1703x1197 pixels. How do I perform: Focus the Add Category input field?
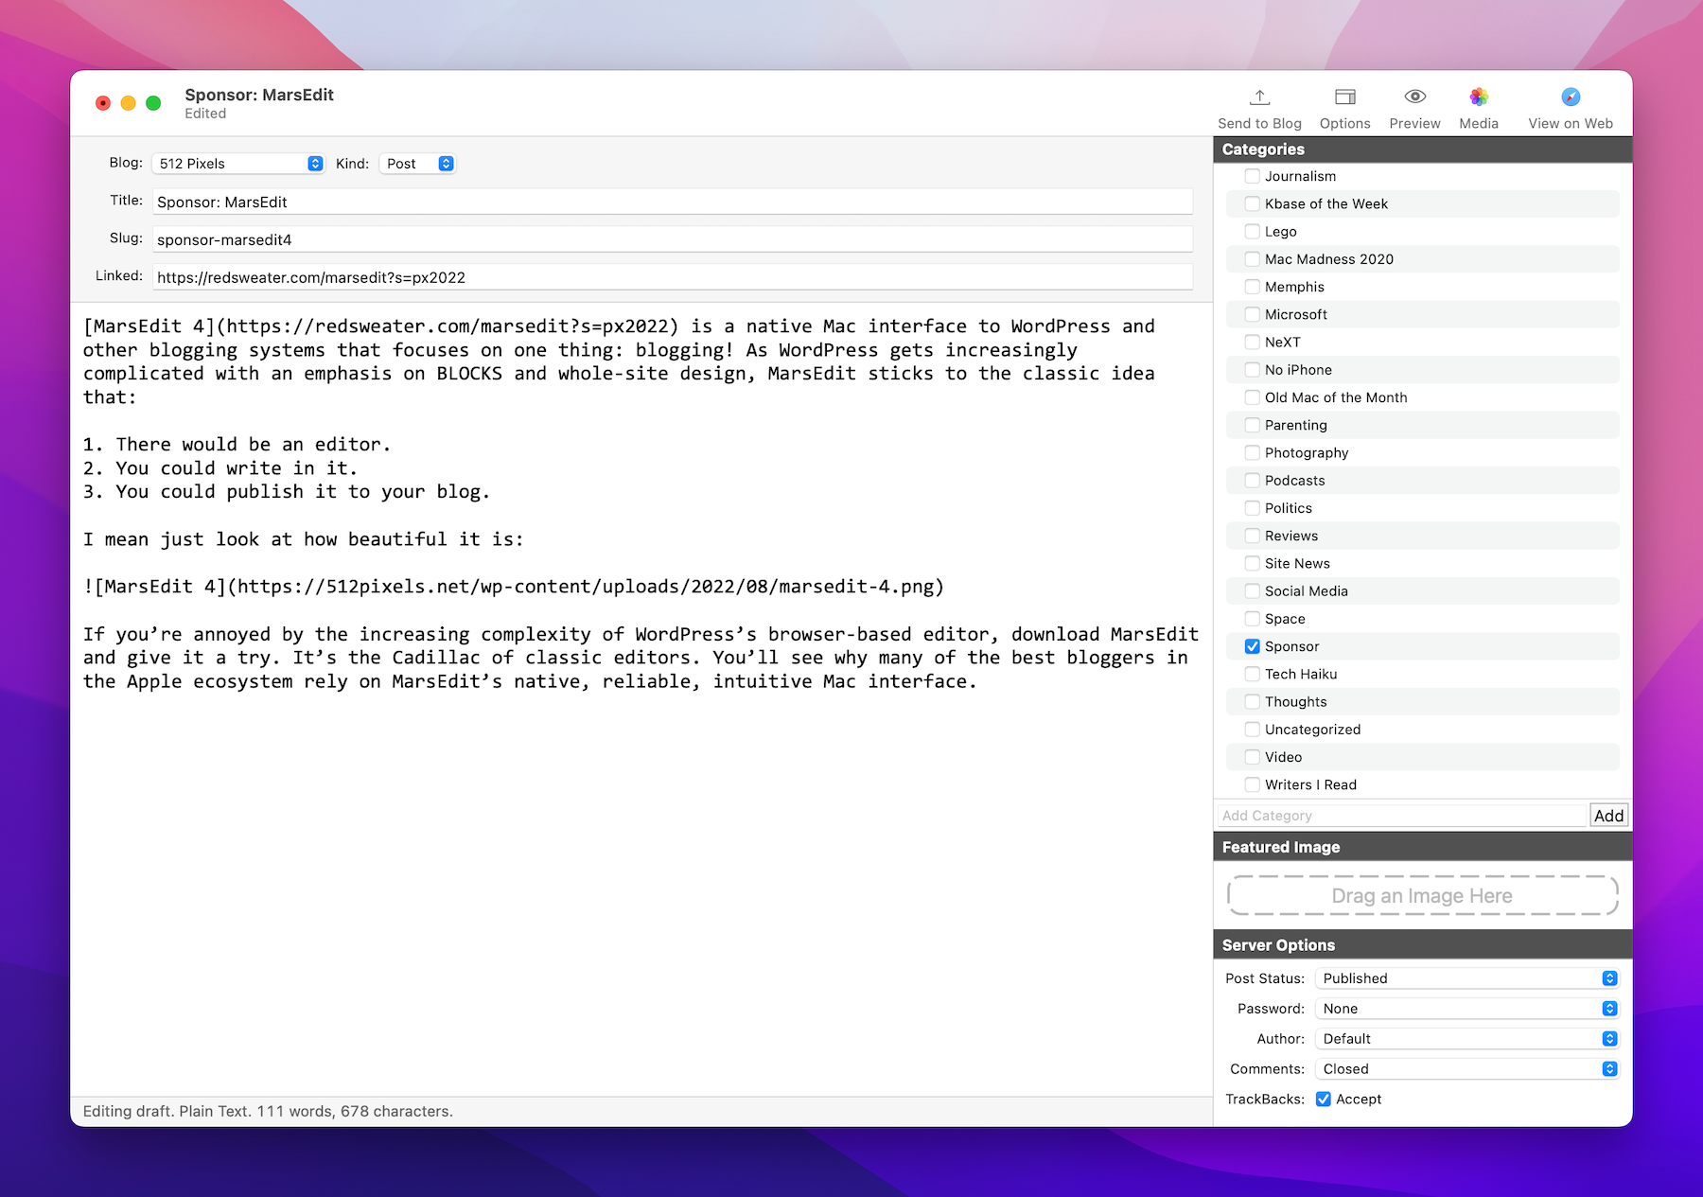point(1400,816)
